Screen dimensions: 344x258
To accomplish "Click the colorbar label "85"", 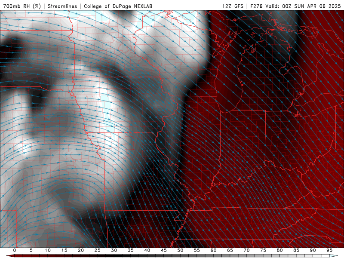I will pos(296,250).
